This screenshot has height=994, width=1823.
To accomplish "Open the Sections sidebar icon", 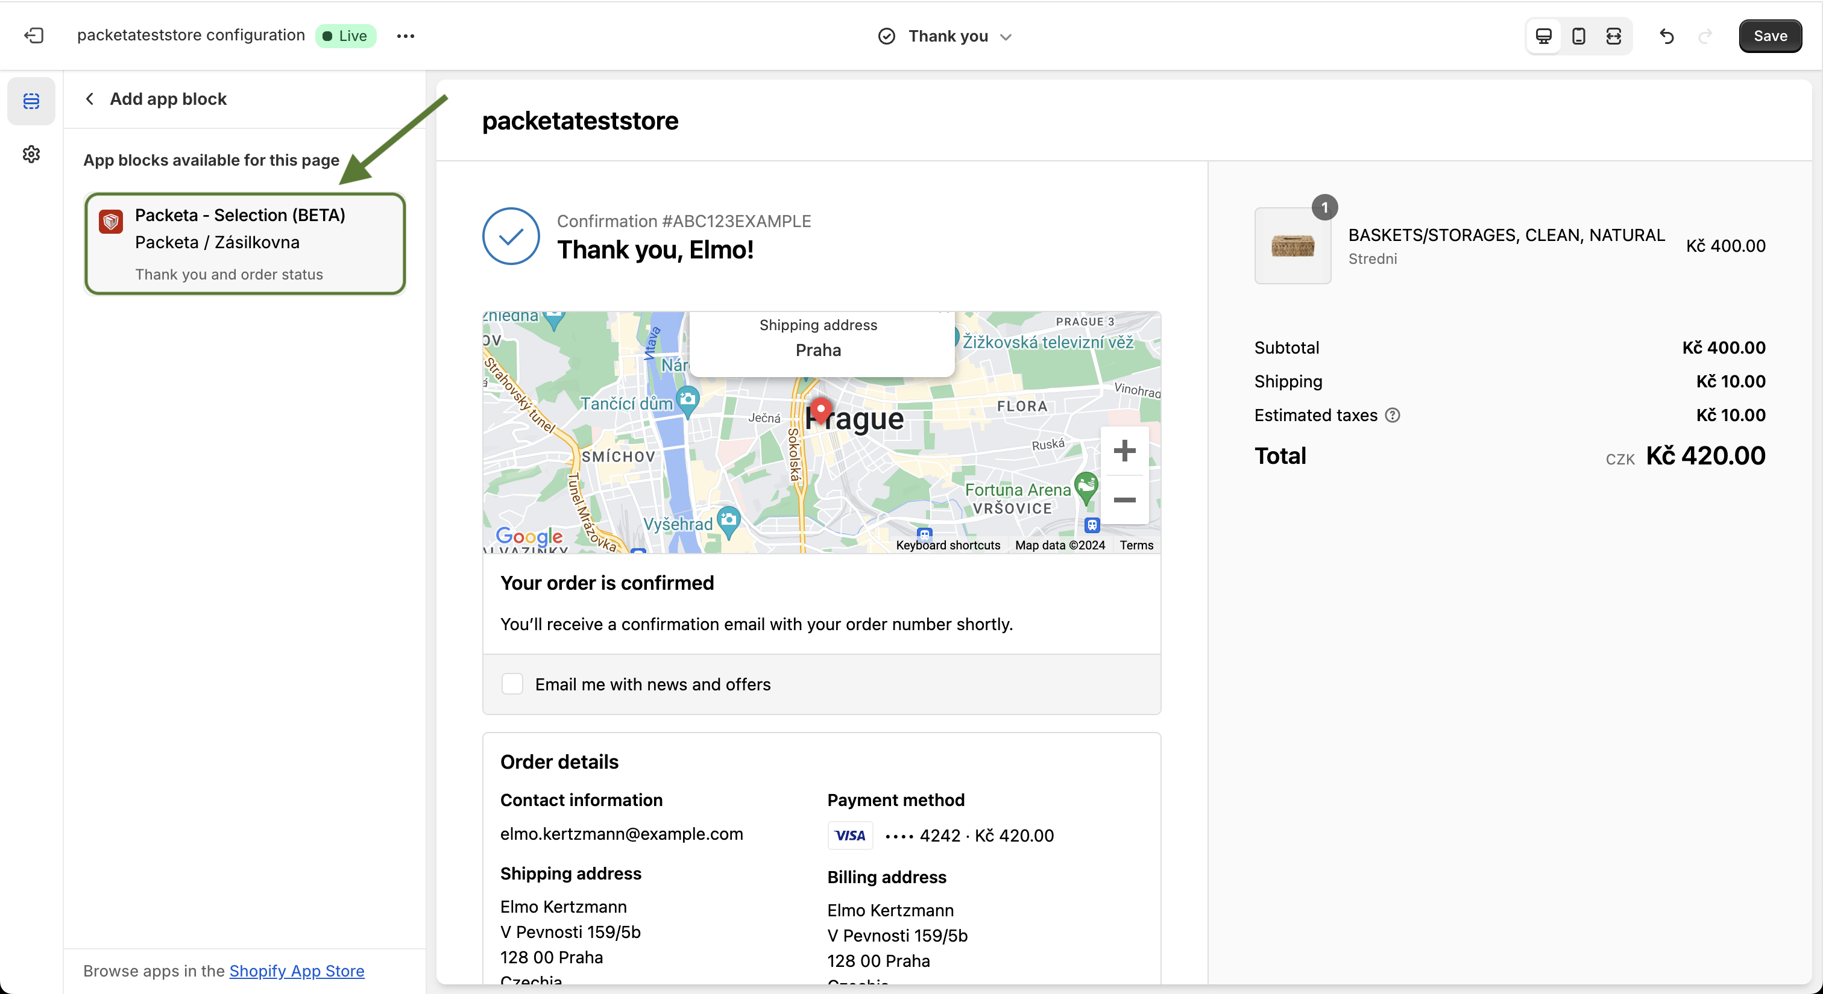I will click(x=31, y=101).
